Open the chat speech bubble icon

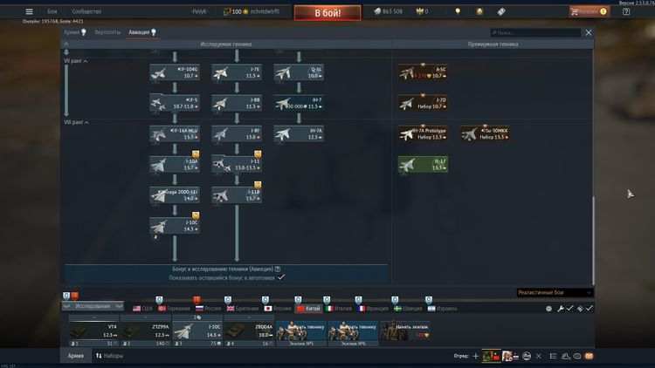[578, 356]
